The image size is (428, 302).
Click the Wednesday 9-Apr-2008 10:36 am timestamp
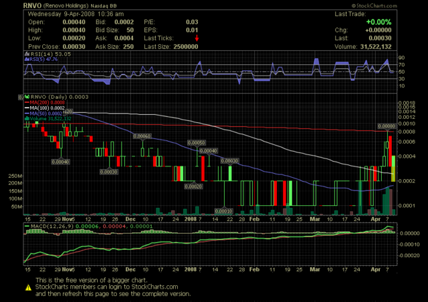(76, 14)
